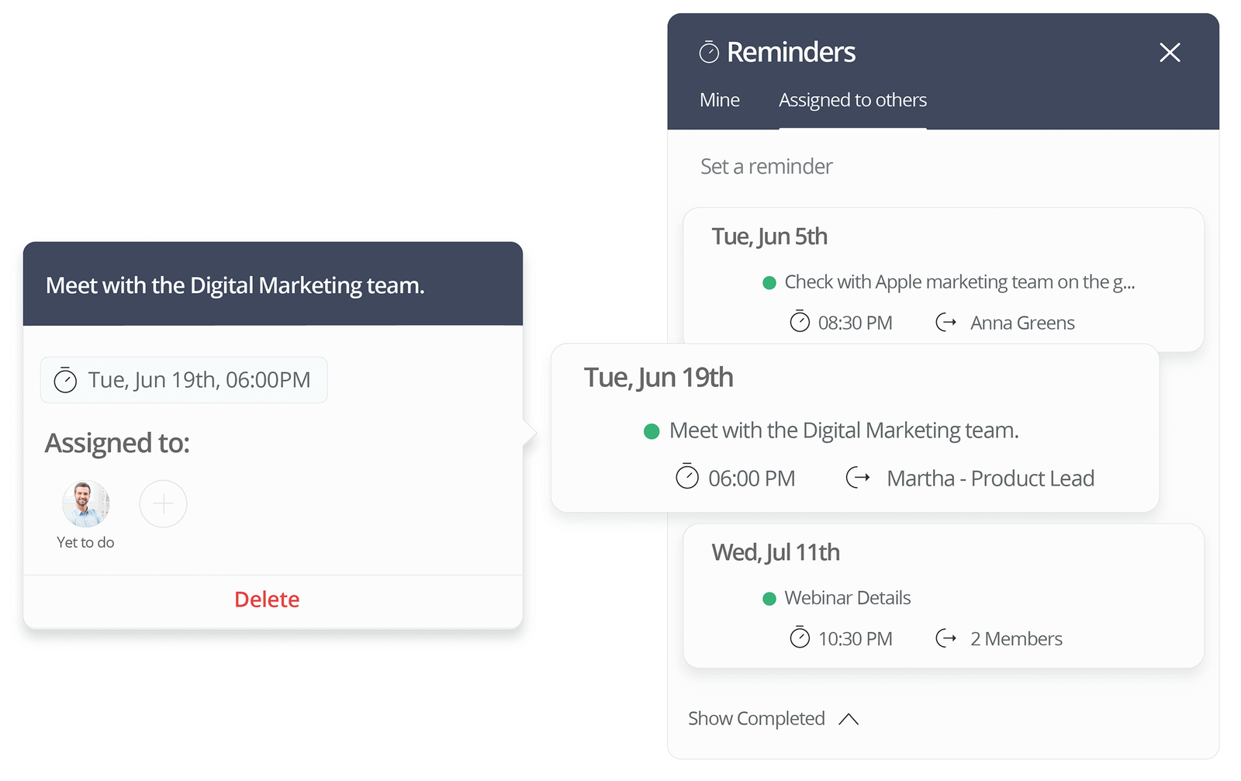
Task: Click assignee arrow icon beside Martha - Product Lead
Action: coord(857,478)
